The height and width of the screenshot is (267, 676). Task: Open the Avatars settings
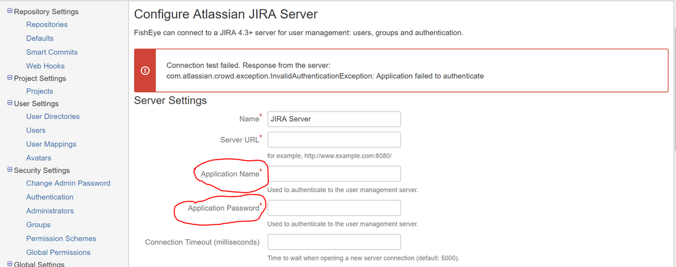tap(39, 157)
